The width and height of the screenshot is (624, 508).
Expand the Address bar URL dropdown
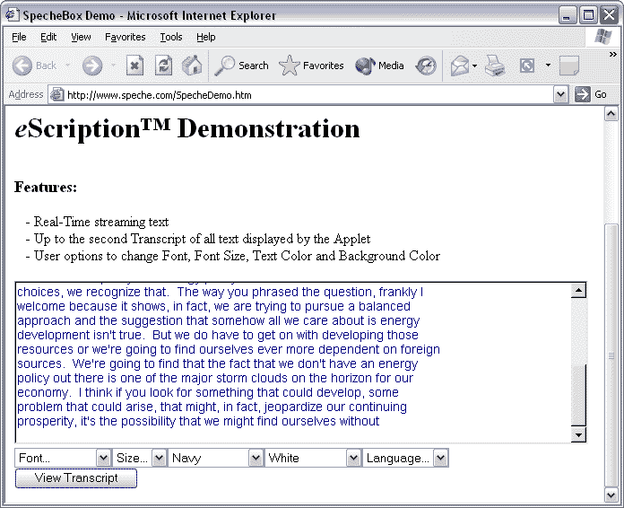[x=560, y=95]
